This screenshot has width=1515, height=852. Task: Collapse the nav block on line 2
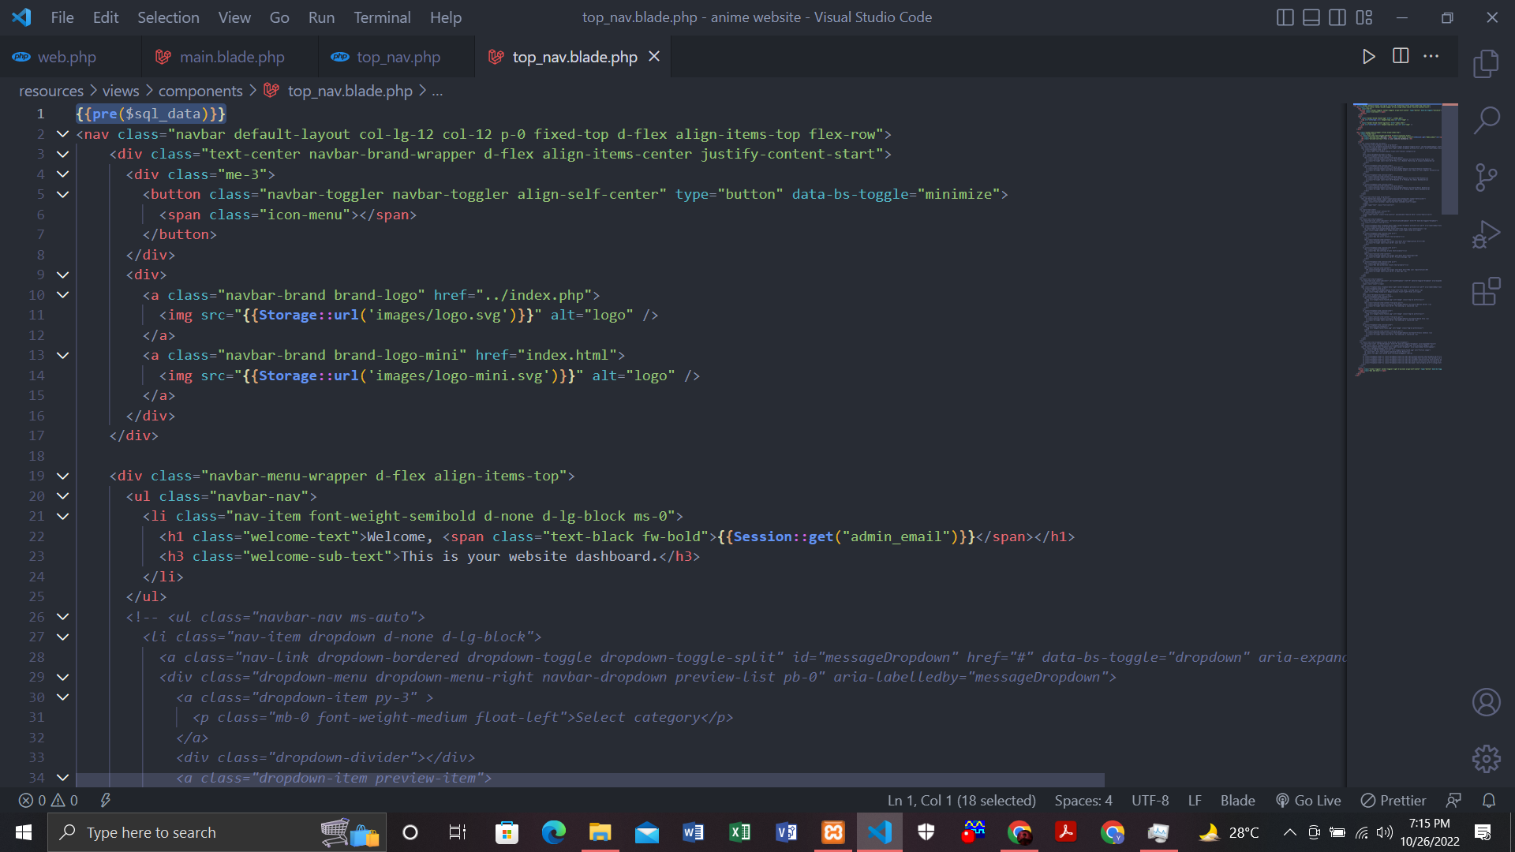(62, 134)
